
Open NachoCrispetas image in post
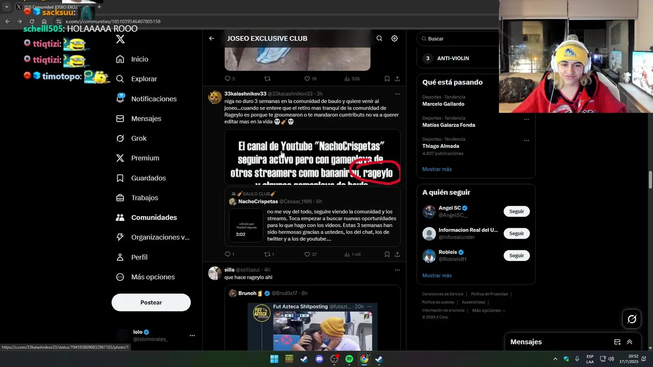click(x=312, y=157)
